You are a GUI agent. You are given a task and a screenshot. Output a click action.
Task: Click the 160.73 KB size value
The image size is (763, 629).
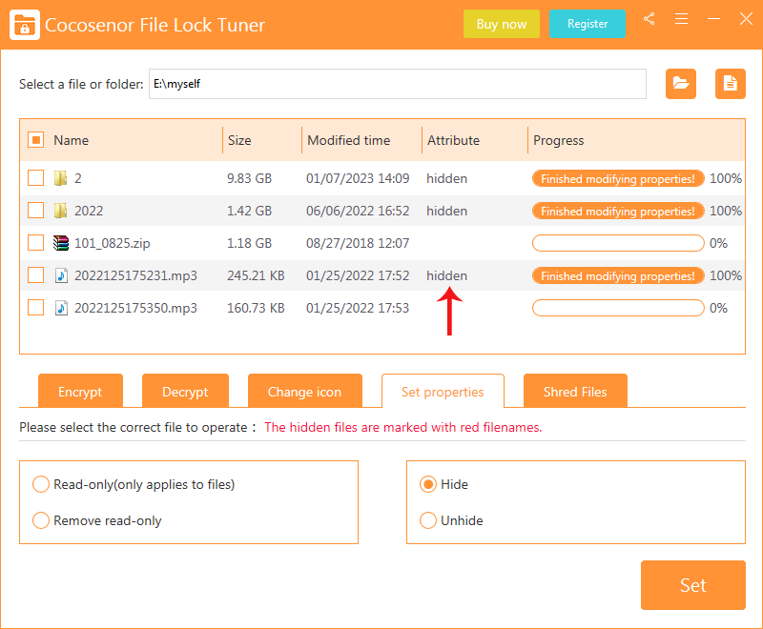[x=256, y=308]
